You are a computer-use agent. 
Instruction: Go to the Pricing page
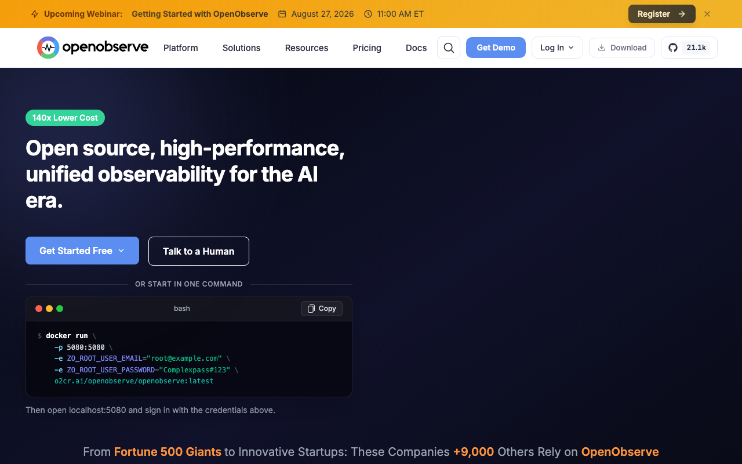[367, 48]
